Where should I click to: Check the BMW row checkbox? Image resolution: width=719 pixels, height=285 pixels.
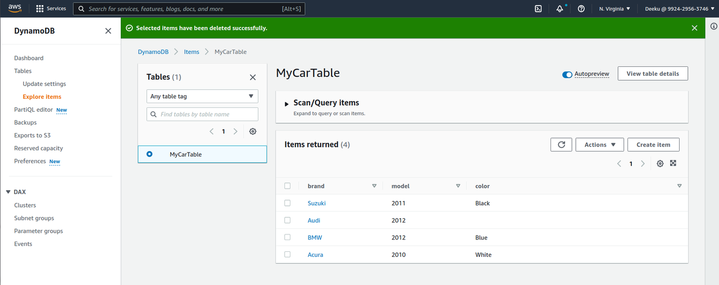click(x=288, y=237)
